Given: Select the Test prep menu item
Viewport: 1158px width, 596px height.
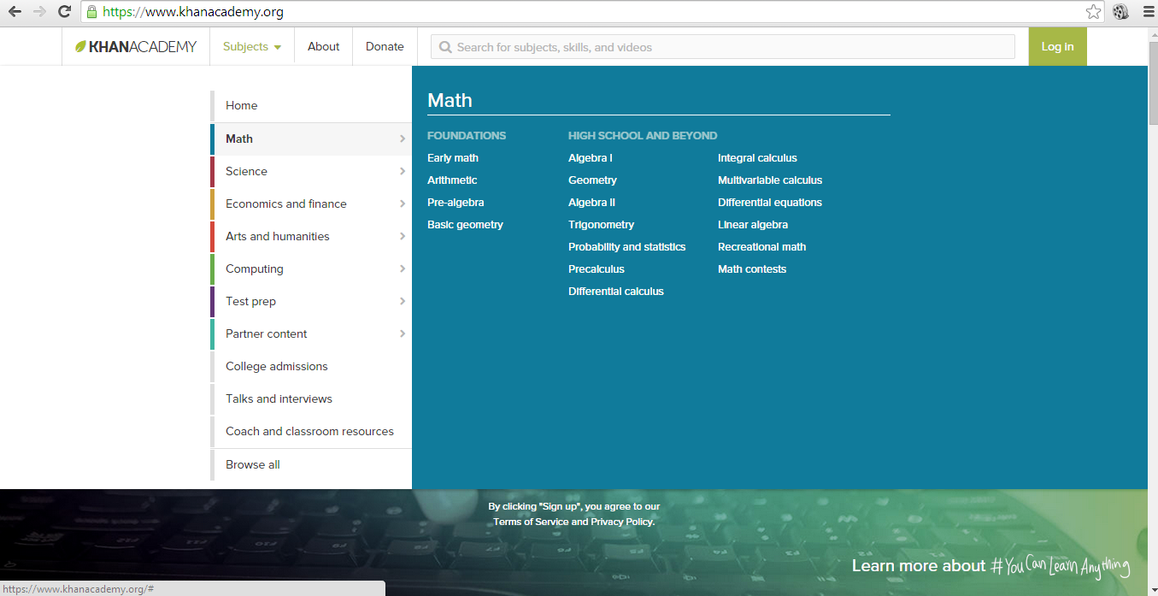Looking at the screenshot, I should coord(311,301).
